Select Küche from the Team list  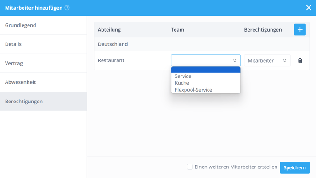pyautogui.click(x=206, y=83)
